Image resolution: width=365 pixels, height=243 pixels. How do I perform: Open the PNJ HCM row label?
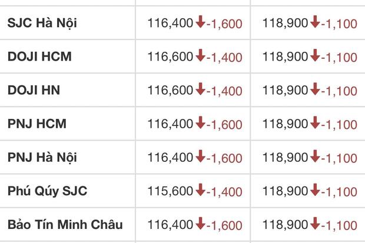pos(37,124)
